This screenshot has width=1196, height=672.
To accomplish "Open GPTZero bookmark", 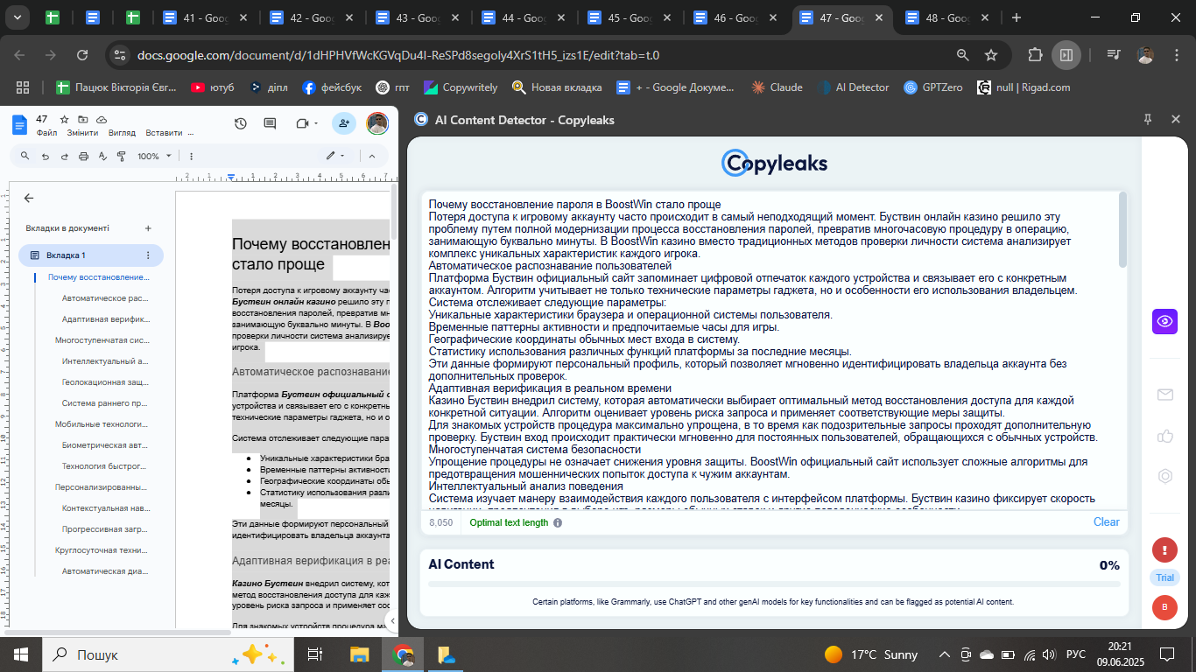I will click(x=932, y=87).
